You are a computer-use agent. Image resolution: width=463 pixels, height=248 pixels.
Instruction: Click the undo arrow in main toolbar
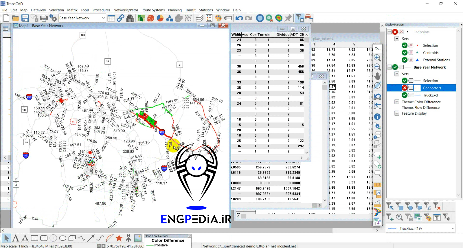point(239,18)
